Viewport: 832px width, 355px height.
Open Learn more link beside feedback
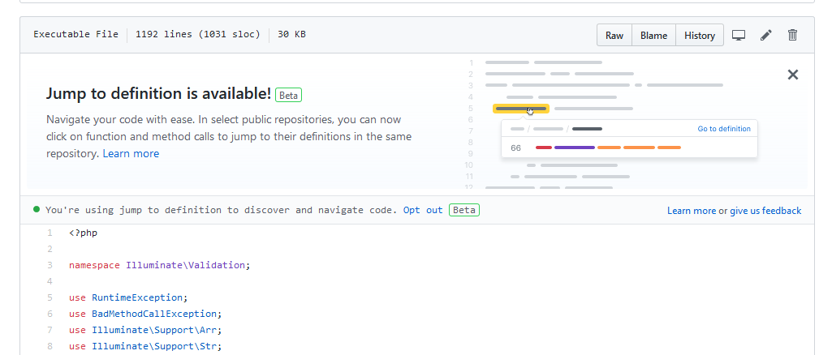(692, 211)
